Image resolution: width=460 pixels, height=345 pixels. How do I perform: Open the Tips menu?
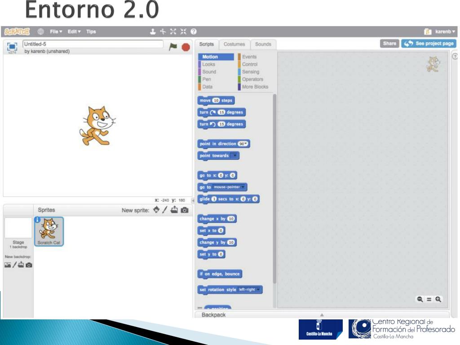pos(91,31)
